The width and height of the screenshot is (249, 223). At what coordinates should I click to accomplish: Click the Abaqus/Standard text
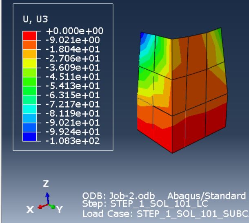[x=207, y=196]
